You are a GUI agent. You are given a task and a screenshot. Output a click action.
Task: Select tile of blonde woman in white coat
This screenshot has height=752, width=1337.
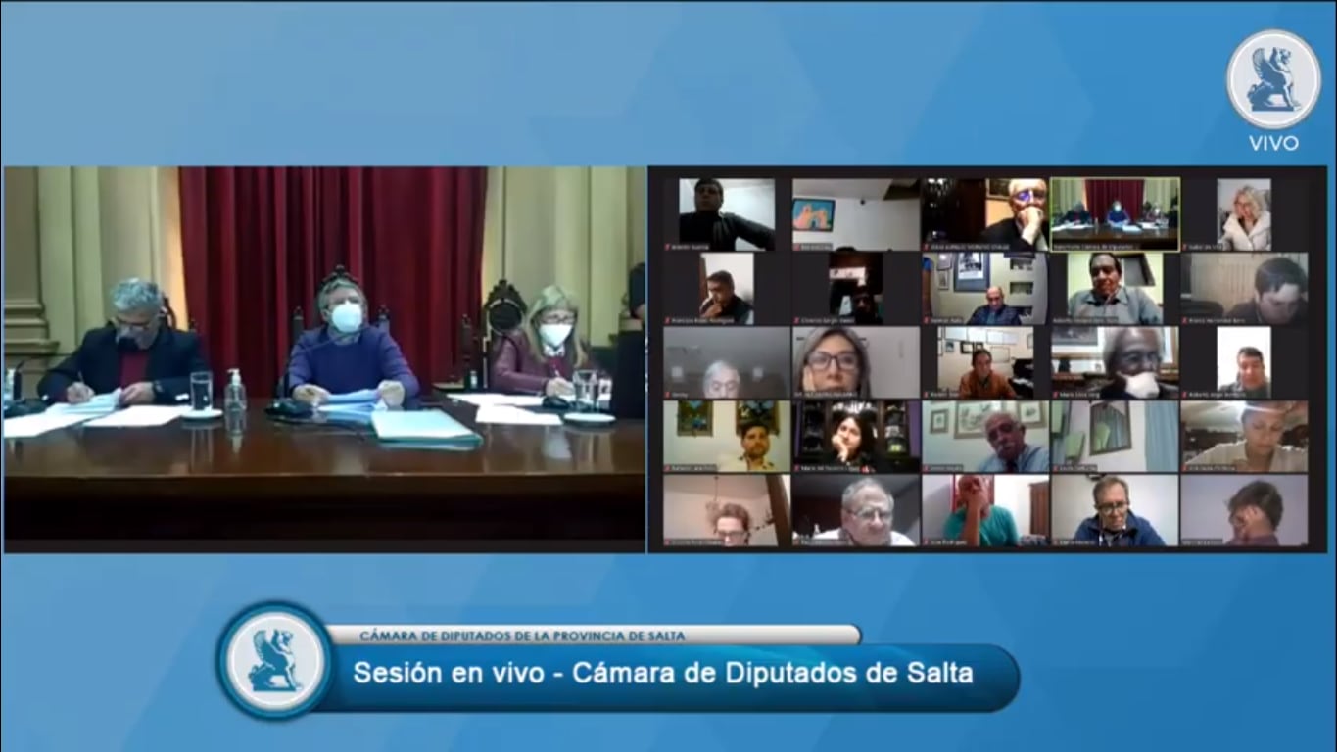tap(1244, 214)
